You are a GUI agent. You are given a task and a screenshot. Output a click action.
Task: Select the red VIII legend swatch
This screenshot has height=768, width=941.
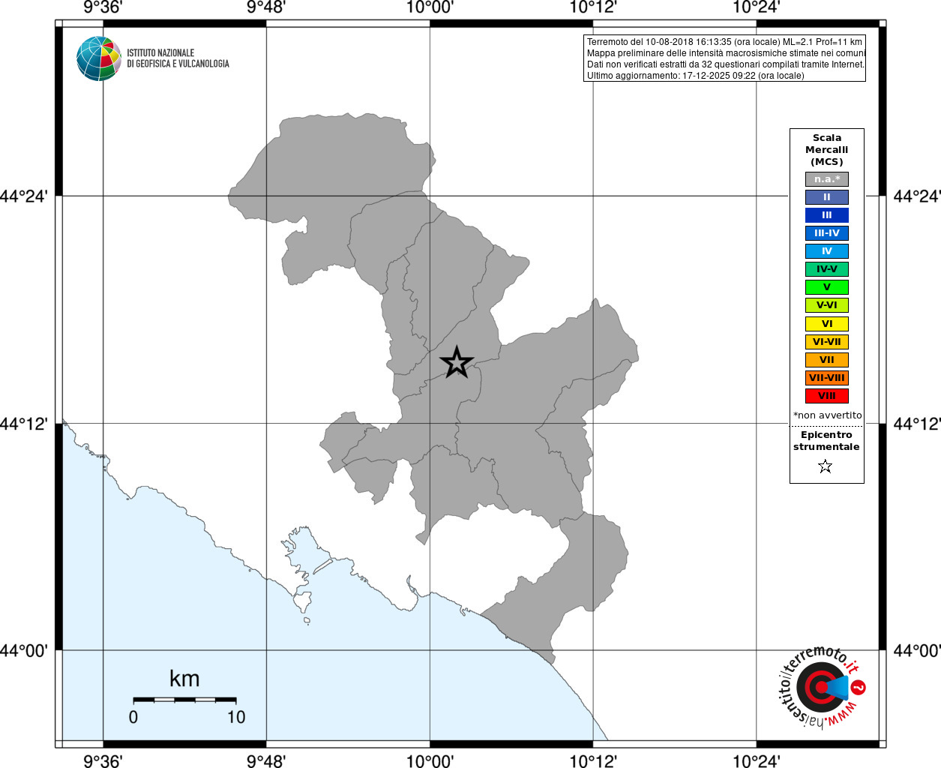(827, 396)
